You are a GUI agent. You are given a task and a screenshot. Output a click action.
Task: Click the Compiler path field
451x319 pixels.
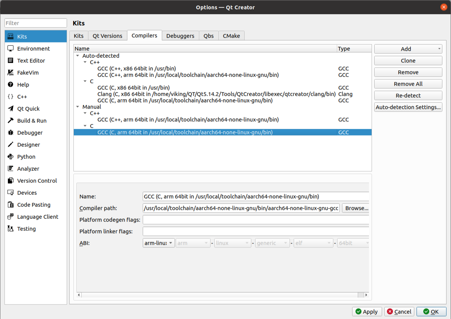[241, 208]
